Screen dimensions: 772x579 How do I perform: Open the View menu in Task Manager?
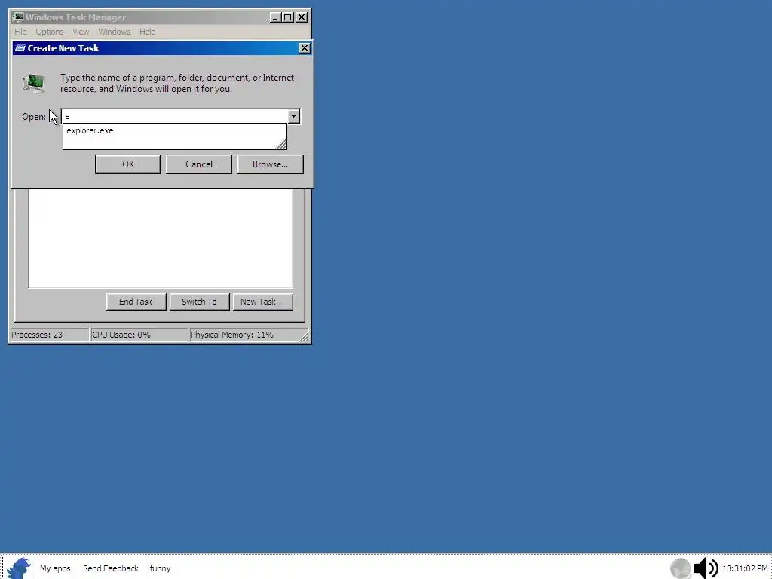81,32
